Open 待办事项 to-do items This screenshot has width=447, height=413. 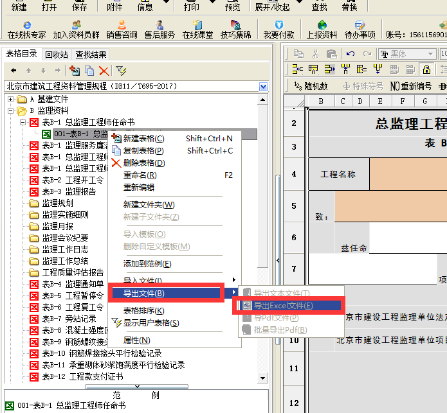[x=360, y=30]
